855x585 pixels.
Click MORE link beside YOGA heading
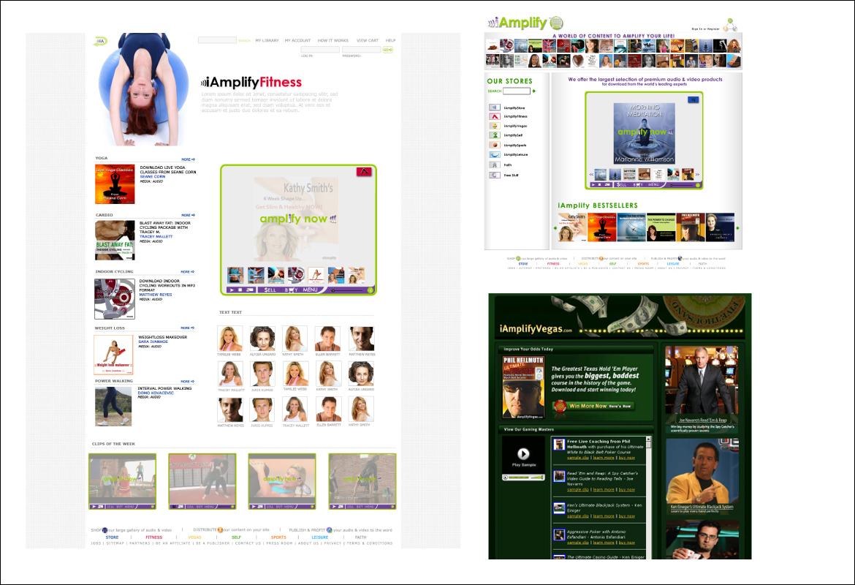coord(188,159)
